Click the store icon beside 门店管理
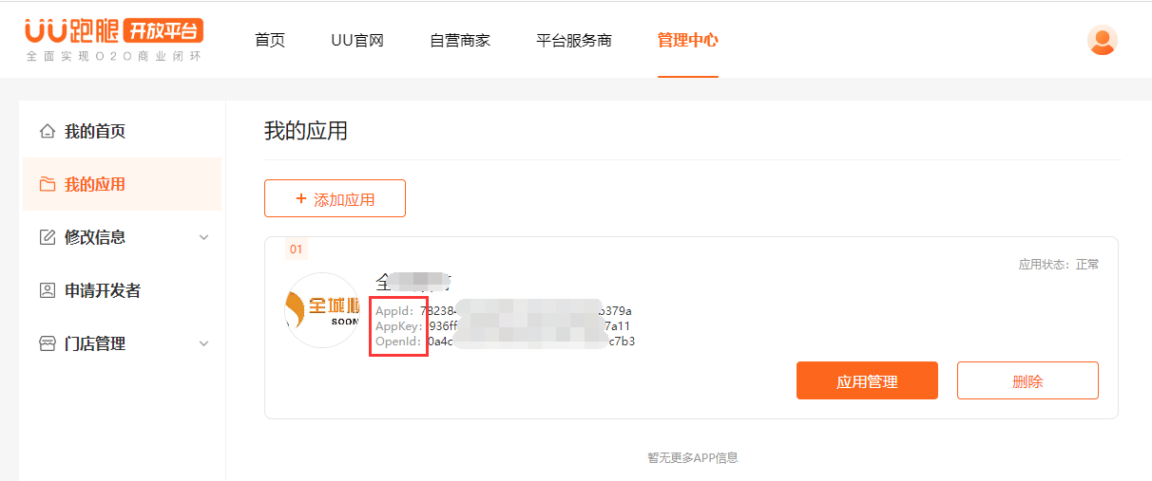 [x=47, y=343]
